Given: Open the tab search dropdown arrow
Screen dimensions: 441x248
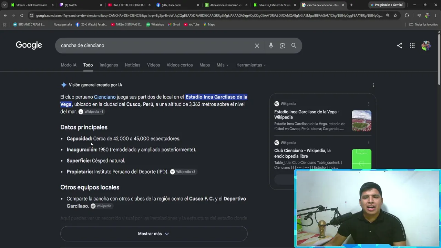Looking at the screenshot, I should pyautogui.click(x=4, y=5).
